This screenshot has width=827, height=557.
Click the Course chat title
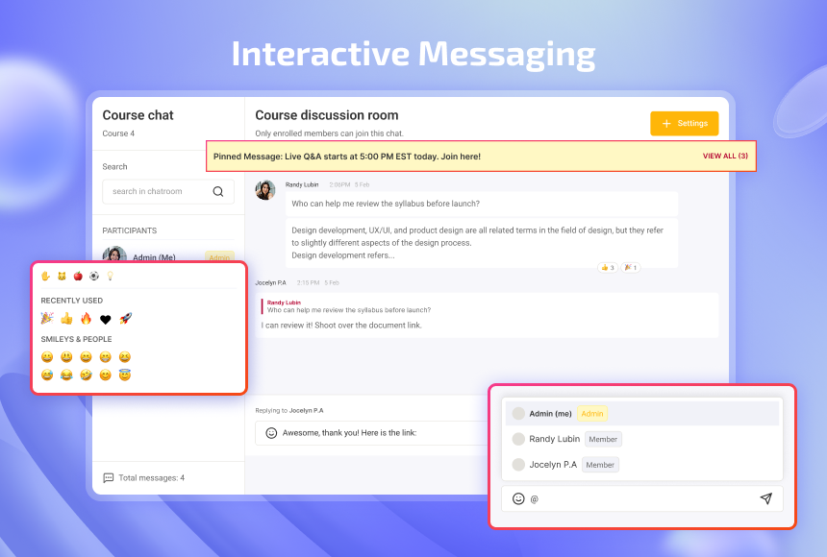(138, 115)
